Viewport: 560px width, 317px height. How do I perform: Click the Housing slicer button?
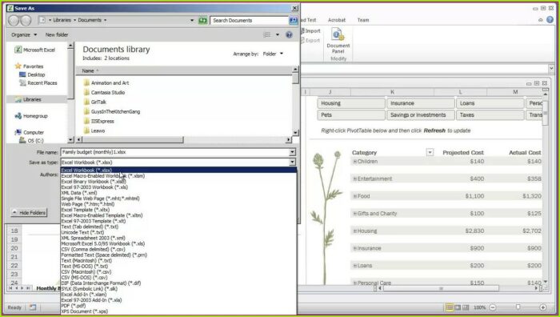pos(350,103)
